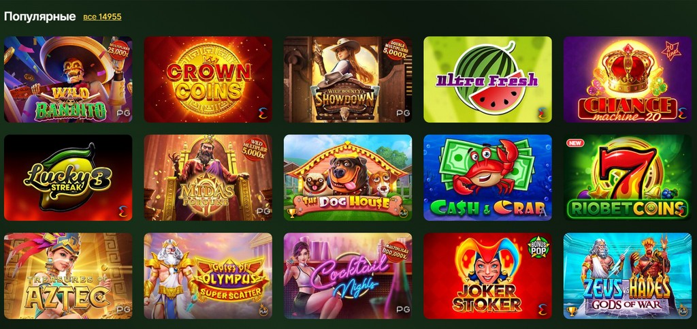Image resolution: width=697 pixels, height=329 pixels.
Task: Launch Treasures of Aztec game
Action: coord(68,276)
